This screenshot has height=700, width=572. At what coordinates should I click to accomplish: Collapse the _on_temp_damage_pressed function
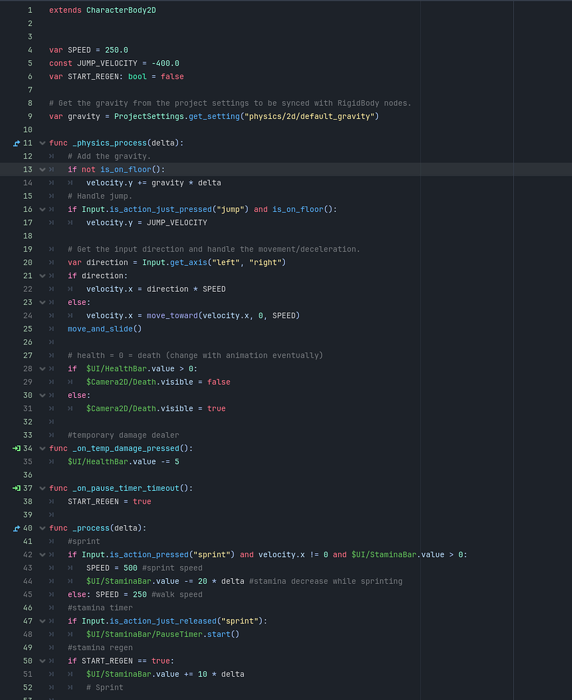pyautogui.click(x=42, y=448)
